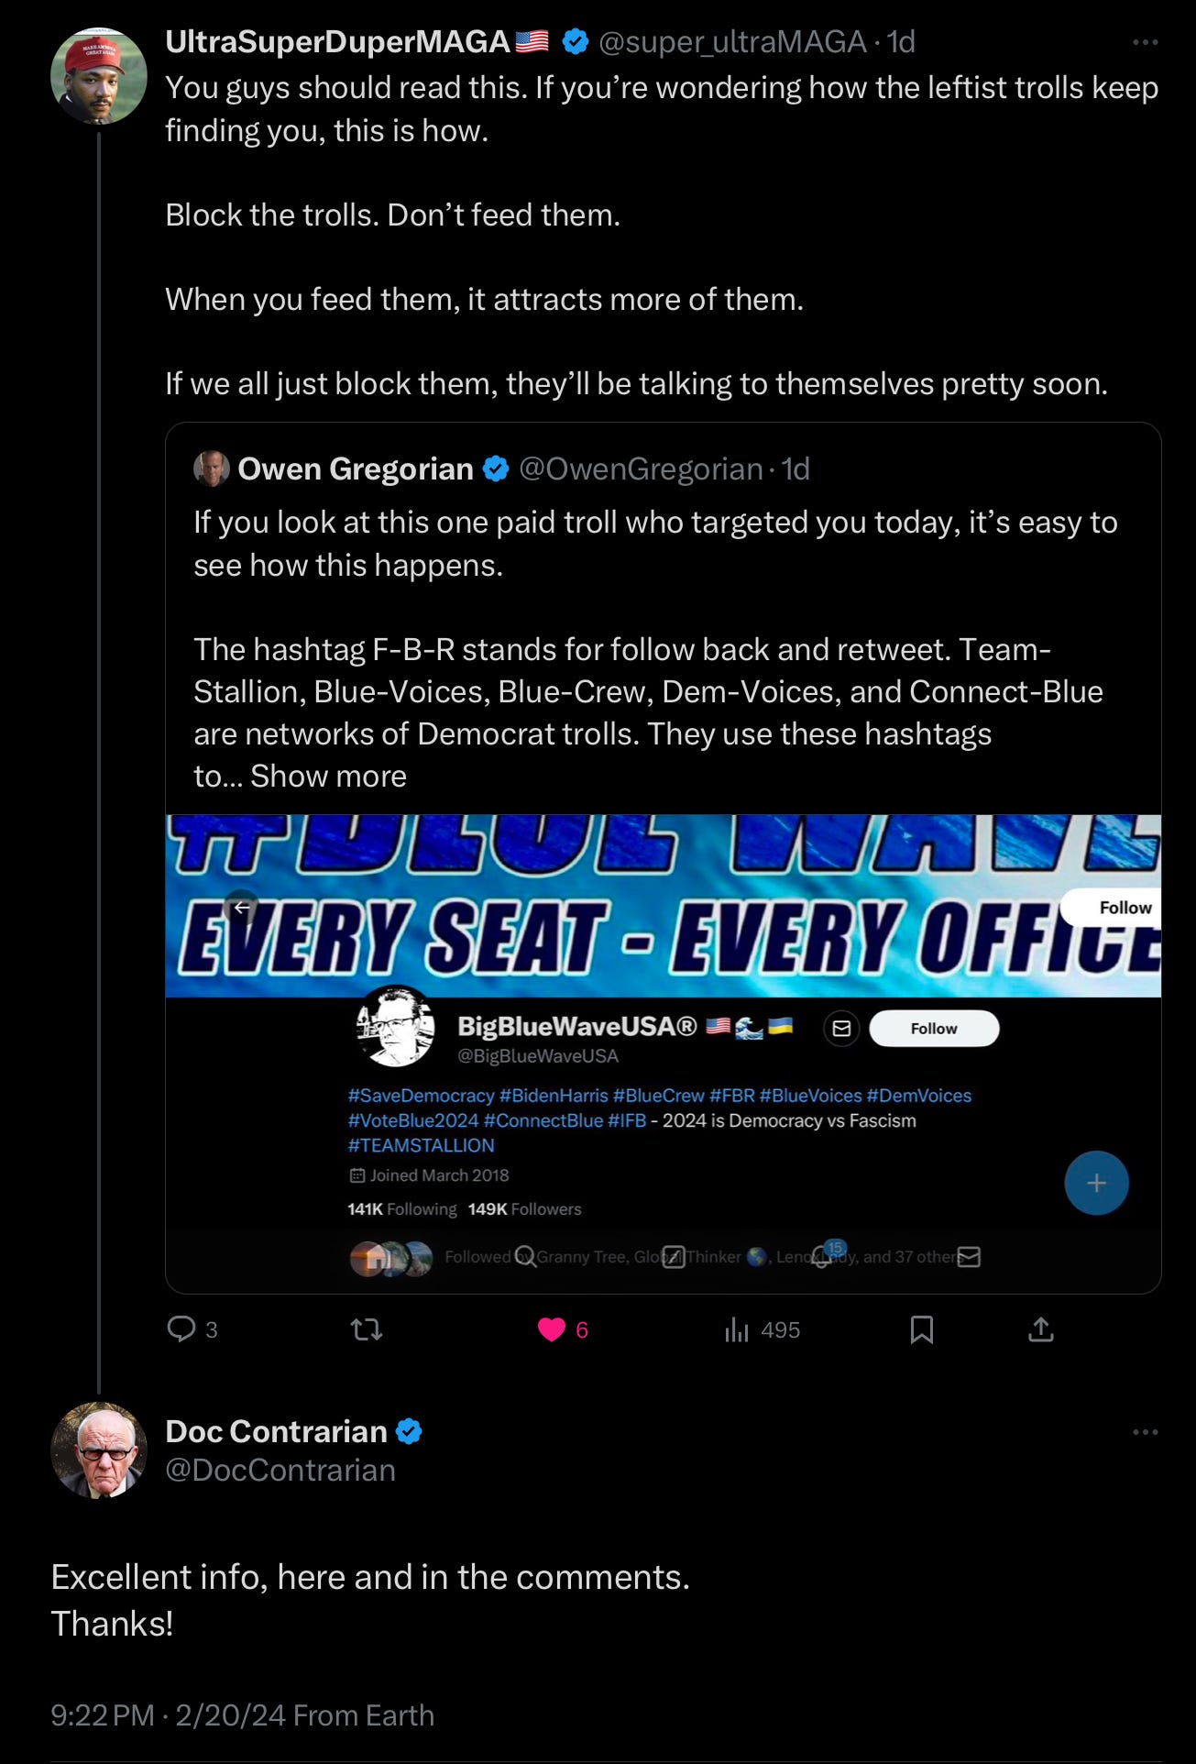Open more options for UltraSuperDuperMAGA tweet
The height and width of the screenshot is (1764, 1196).
(1146, 42)
